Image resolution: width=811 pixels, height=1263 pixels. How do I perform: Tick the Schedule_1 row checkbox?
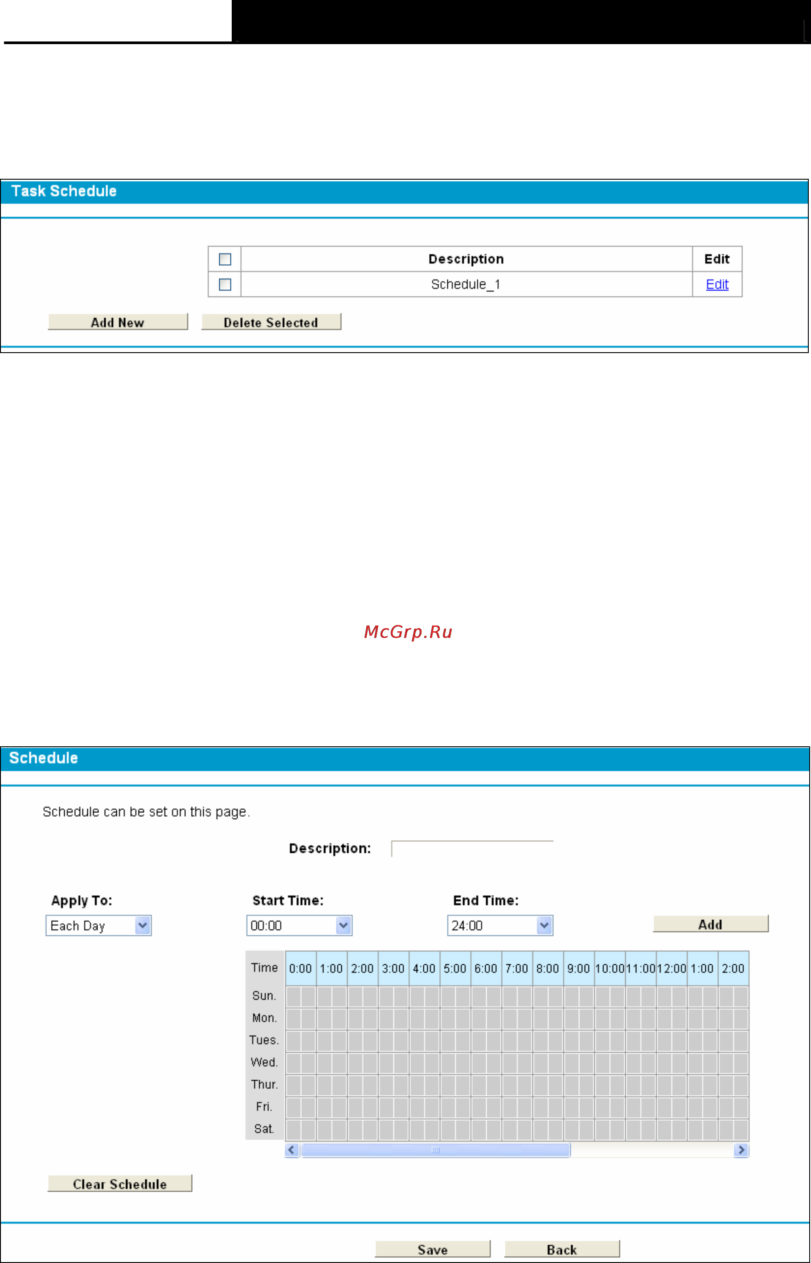click(225, 284)
